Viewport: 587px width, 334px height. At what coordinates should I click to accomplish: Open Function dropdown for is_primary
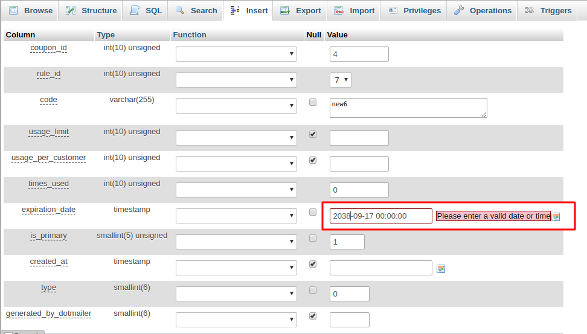[236, 242]
